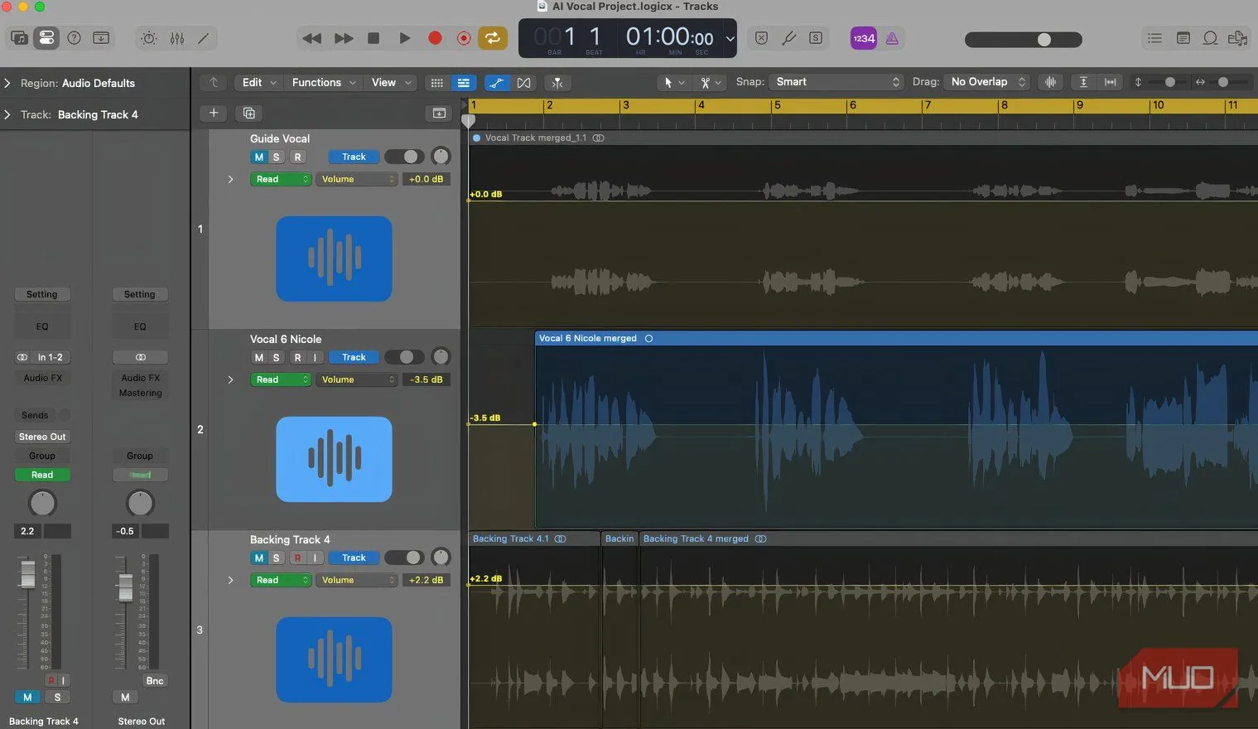This screenshot has width=1258, height=729.
Task: Click the red Record button
Action: tap(434, 38)
